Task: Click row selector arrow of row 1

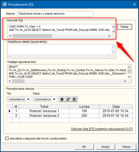Action: [x=10, y=111]
